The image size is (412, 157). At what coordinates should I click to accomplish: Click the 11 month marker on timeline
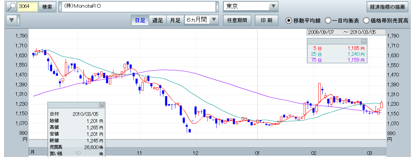click(139, 152)
